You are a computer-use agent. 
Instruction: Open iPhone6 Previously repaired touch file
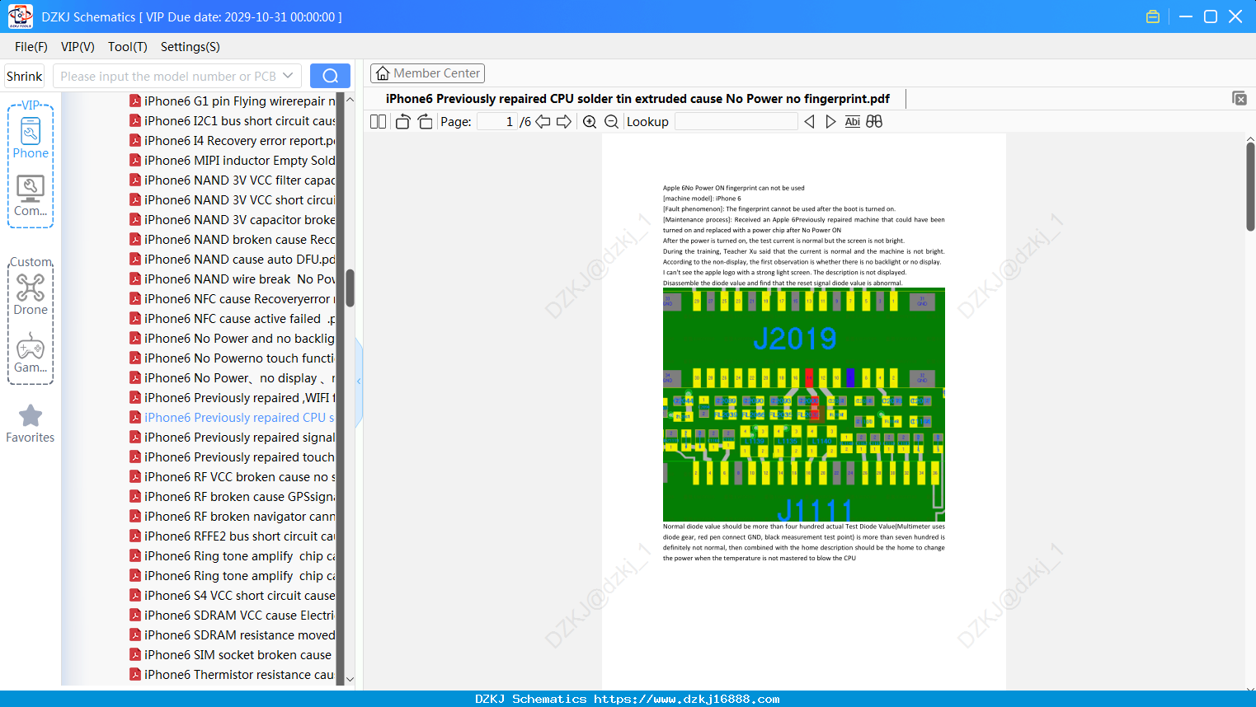click(239, 457)
